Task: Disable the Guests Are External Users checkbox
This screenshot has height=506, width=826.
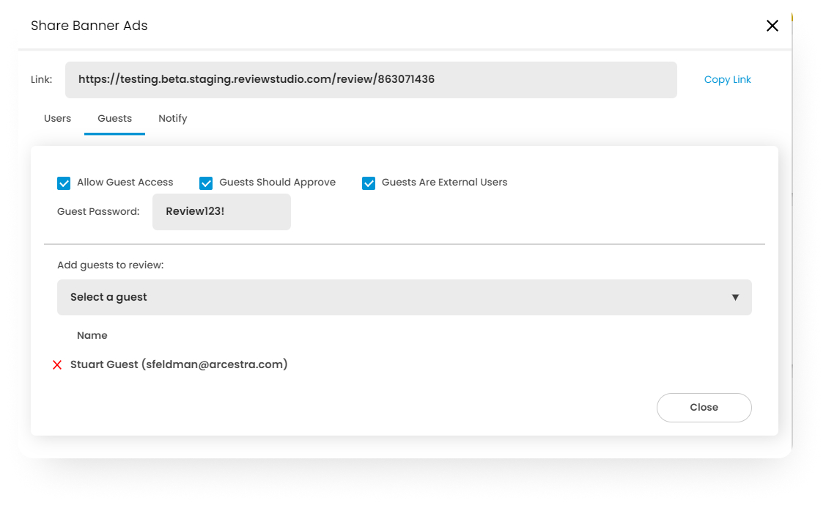Action: tap(369, 183)
